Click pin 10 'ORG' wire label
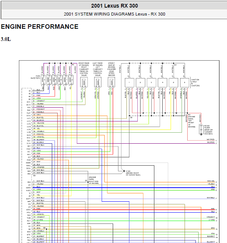Image resolution: width=227 pixels, height=243 pixels. [x=39, y=115]
